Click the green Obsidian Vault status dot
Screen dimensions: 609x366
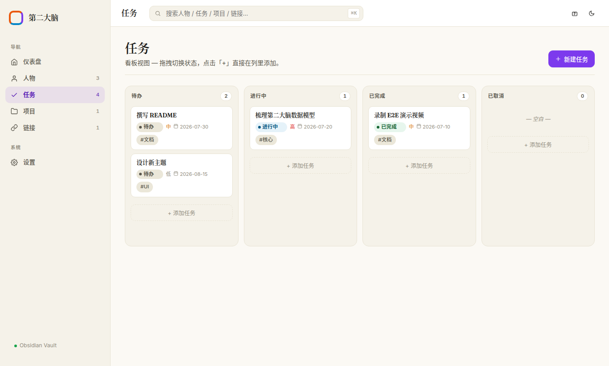pos(16,346)
